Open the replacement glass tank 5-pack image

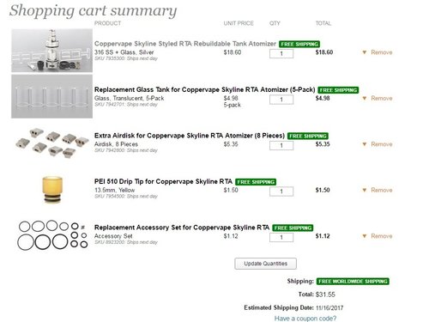click(51, 96)
